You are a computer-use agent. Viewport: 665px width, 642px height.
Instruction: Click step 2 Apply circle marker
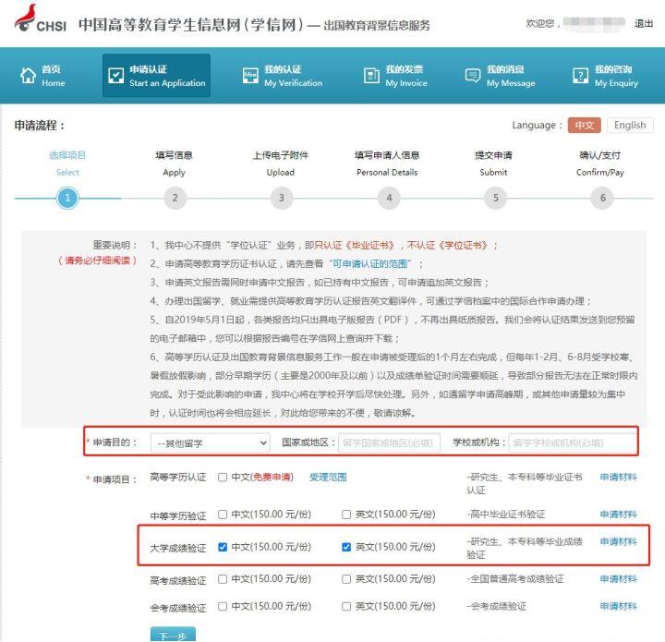click(x=175, y=198)
